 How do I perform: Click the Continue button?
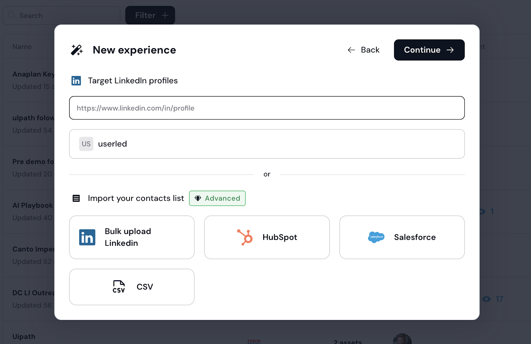point(429,50)
